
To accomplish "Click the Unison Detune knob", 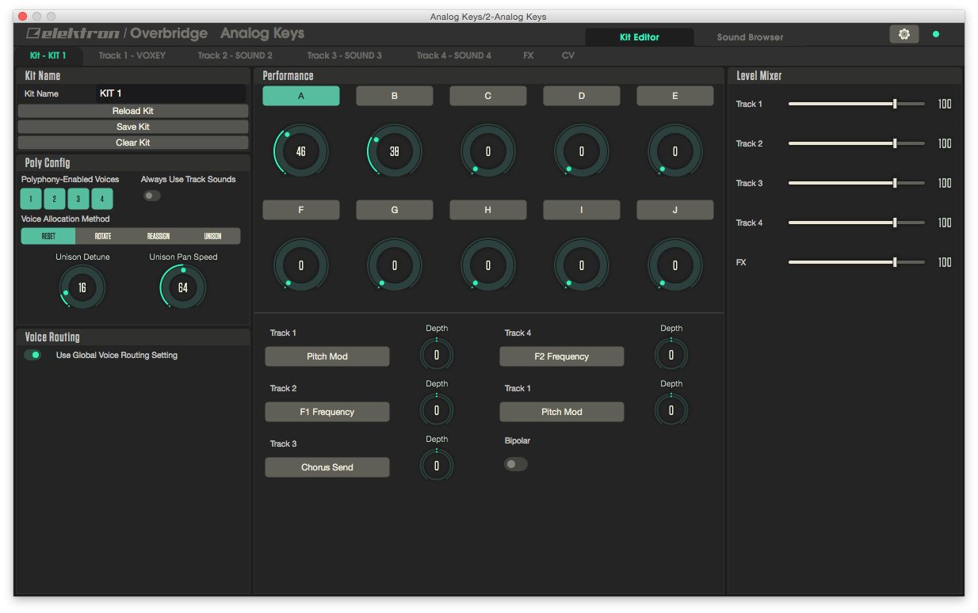I will [x=82, y=287].
